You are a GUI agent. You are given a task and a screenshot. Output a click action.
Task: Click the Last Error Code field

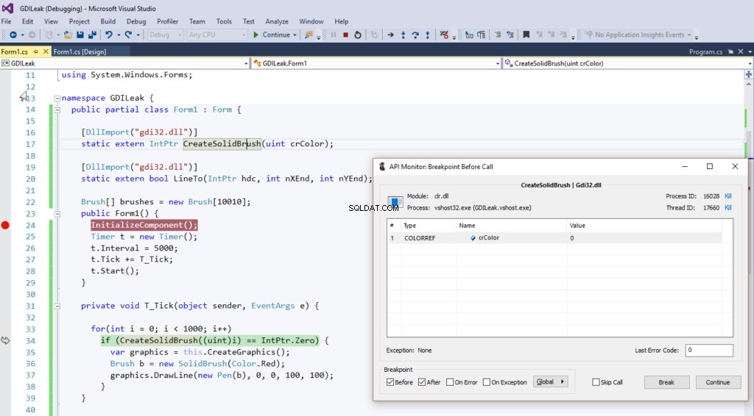tap(709, 351)
